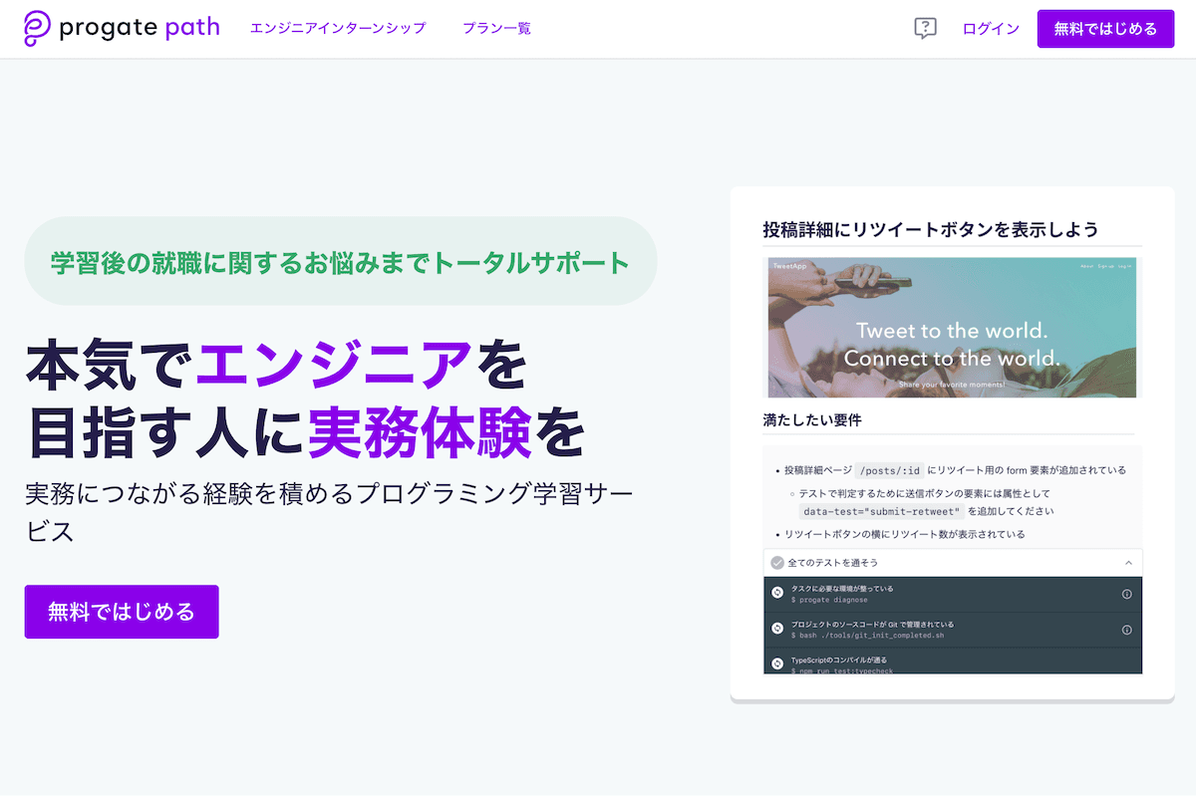Click the check circle beside 全てのテストを通そう
The width and height of the screenshot is (1196, 797).
click(777, 563)
